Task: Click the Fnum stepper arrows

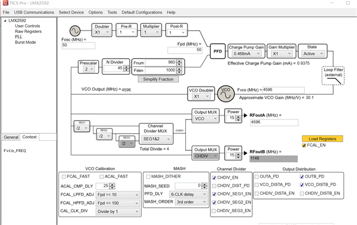Action: (180, 63)
